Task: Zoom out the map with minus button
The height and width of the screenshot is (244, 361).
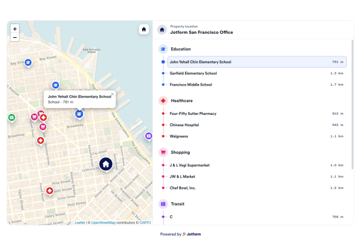Action: 15,38
